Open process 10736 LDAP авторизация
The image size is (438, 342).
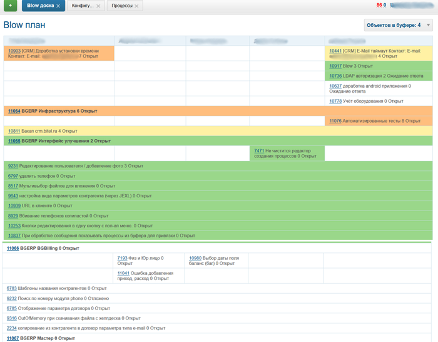pos(335,76)
